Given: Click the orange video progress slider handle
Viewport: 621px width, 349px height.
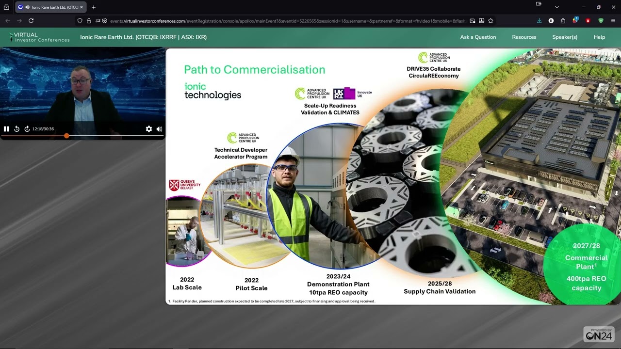Looking at the screenshot, I should click(66, 136).
